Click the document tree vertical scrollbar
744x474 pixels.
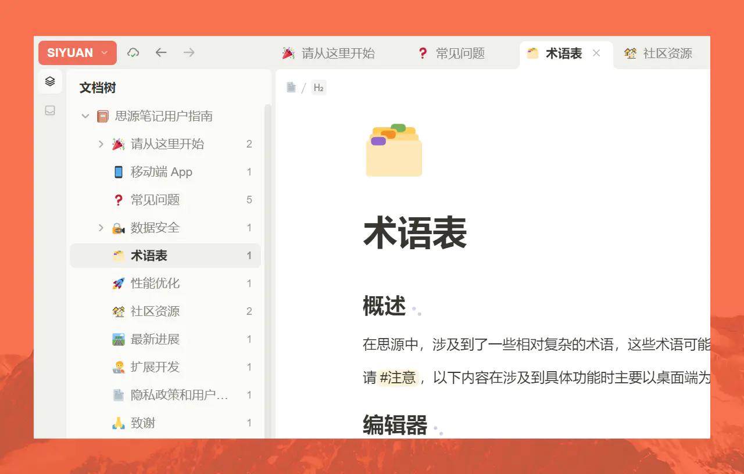pyautogui.click(x=267, y=271)
